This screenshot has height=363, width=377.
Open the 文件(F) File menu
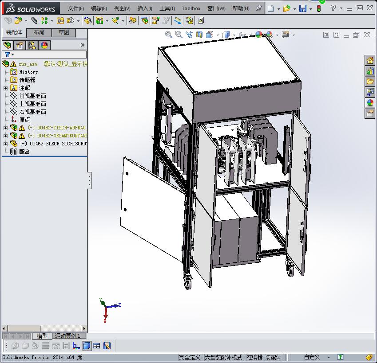(76, 8)
